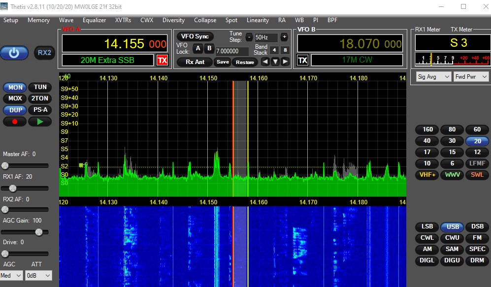Select DIGU mode
The width and height of the screenshot is (491, 287).
coord(452,260)
